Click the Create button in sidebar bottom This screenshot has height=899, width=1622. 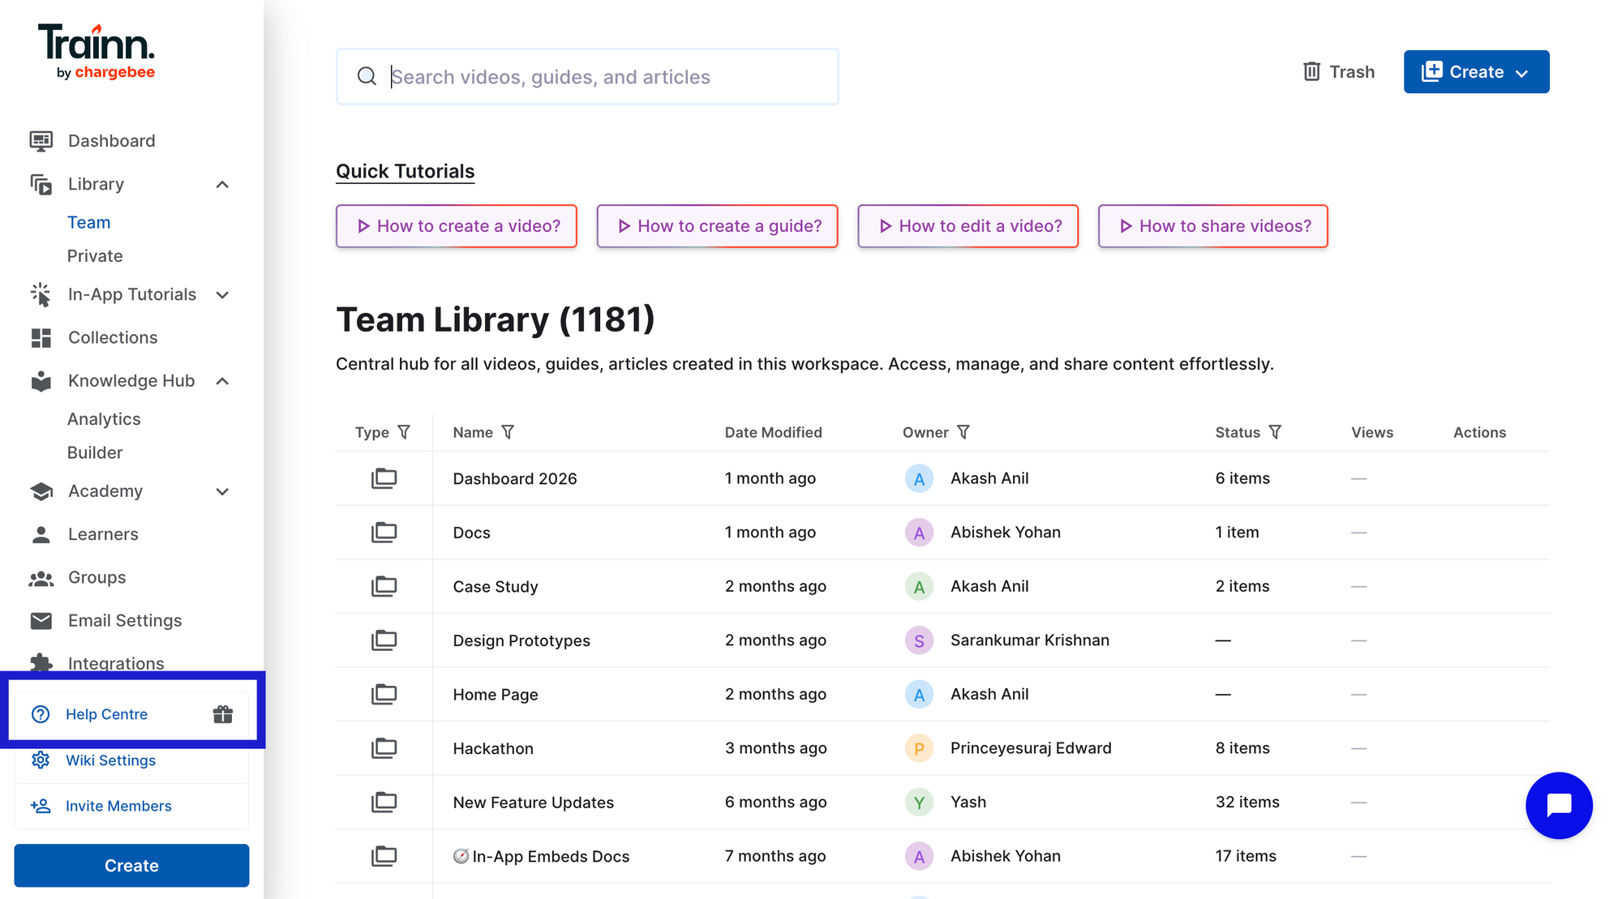(x=131, y=866)
